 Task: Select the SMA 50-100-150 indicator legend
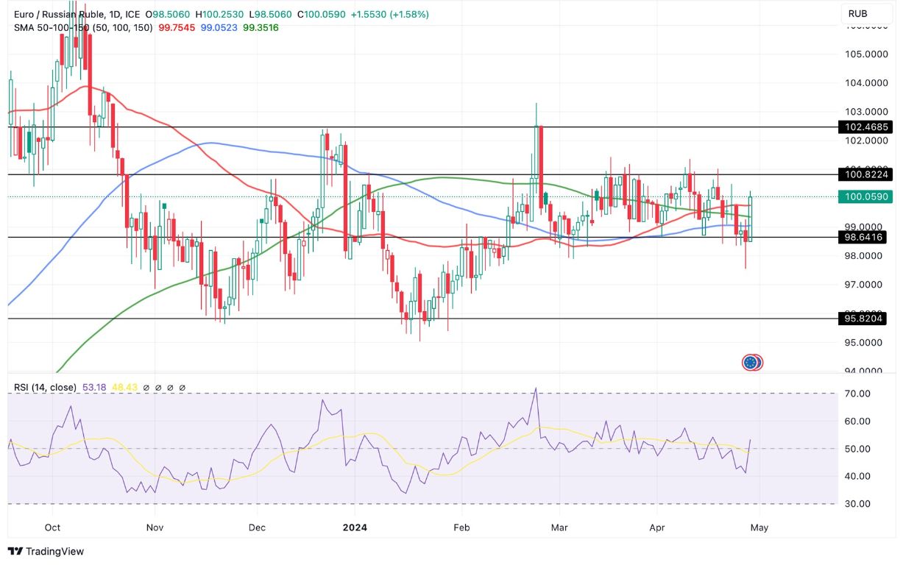click(x=83, y=27)
